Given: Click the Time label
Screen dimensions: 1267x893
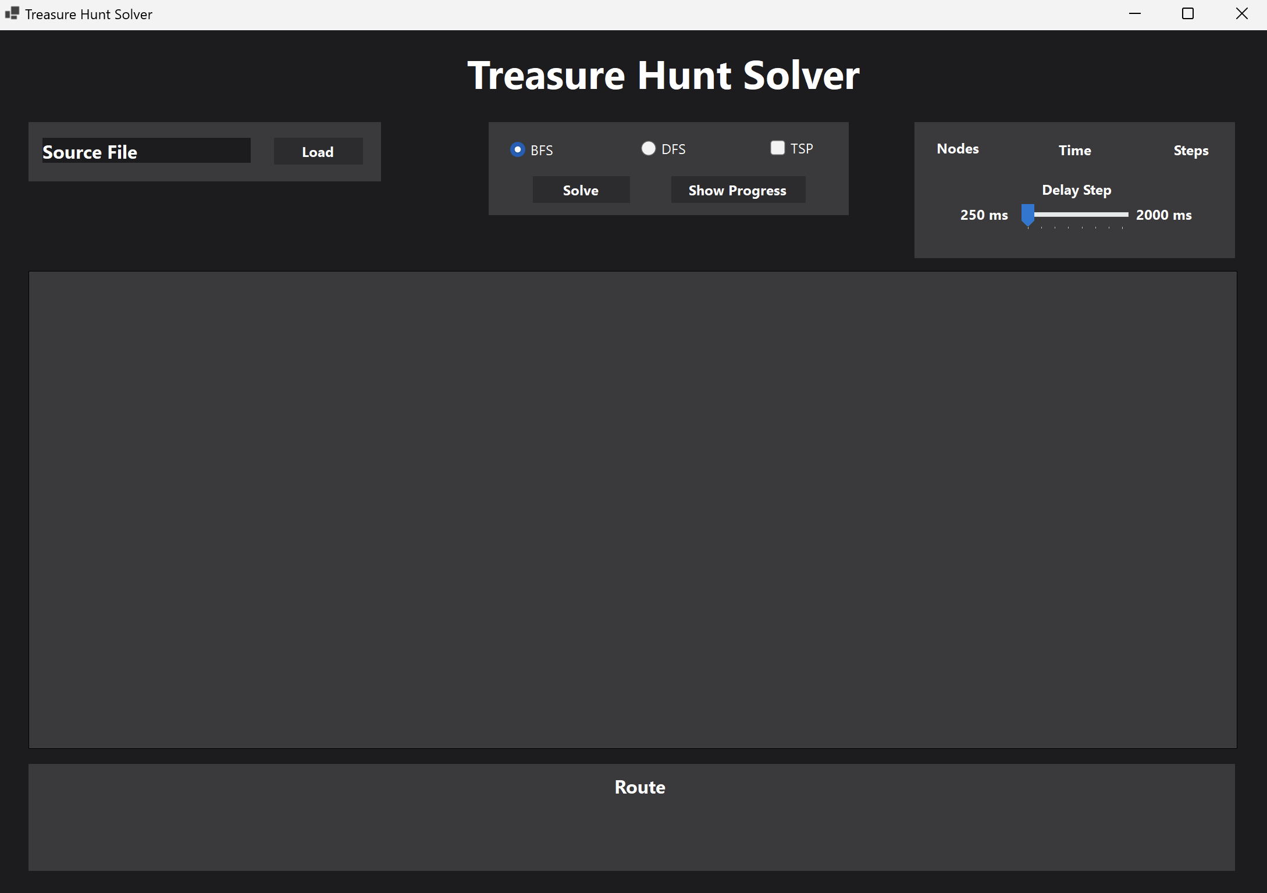Looking at the screenshot, I should 1074,151.
